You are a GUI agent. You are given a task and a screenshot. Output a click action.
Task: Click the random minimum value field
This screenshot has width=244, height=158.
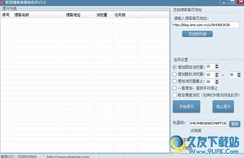[210, 75]
